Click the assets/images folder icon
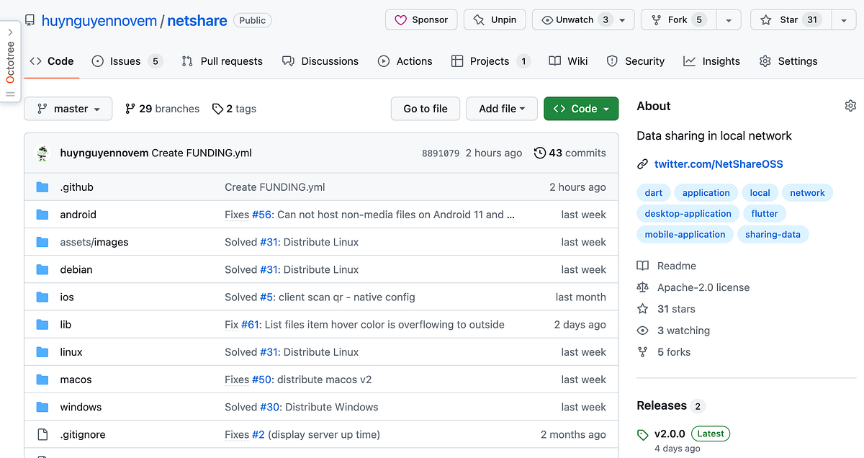 42,242
